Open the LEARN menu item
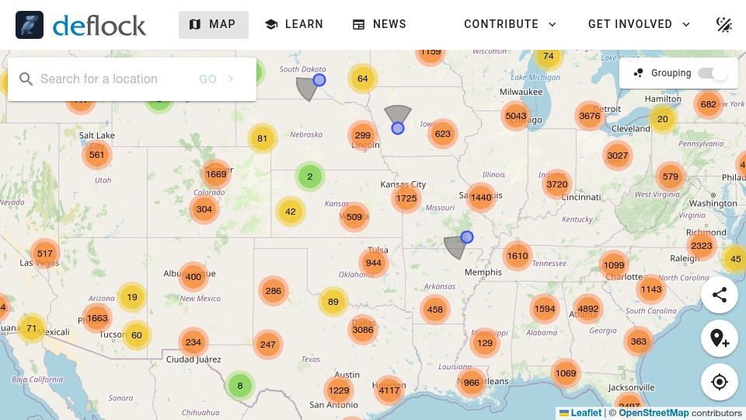746x420 pixels. (294, 24)
